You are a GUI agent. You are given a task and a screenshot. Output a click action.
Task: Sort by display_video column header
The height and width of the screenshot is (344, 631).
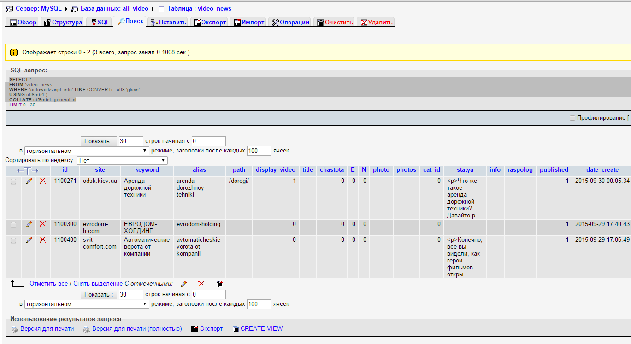(276, 170)
